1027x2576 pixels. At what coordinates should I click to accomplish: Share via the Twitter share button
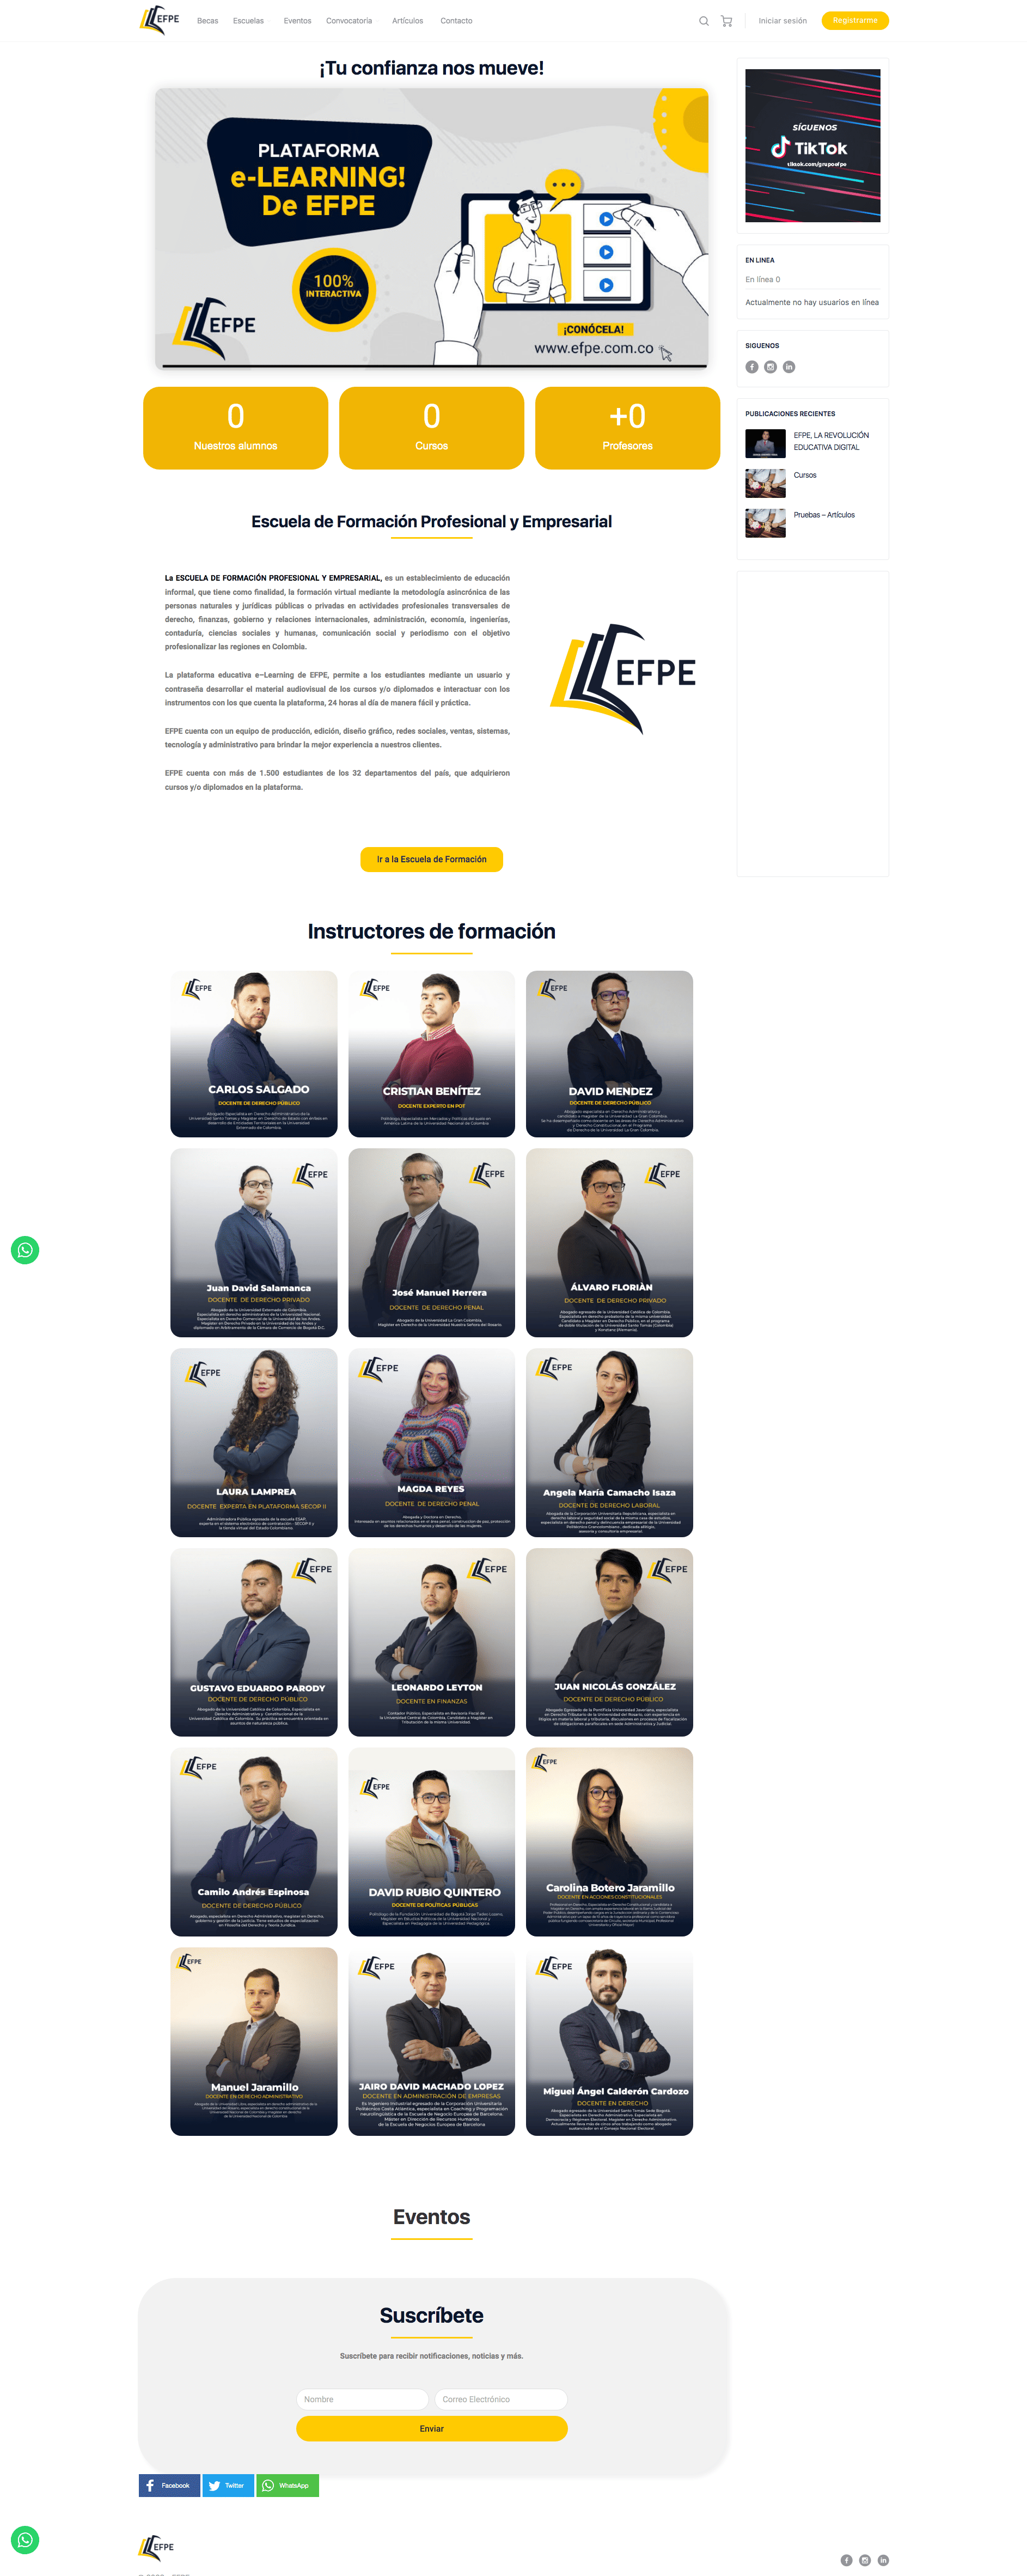pyautogui.click(x=228, y=2485)
